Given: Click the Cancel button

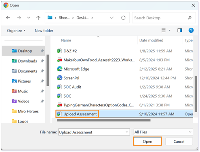Looking at the screenshot, I should 179,142.
